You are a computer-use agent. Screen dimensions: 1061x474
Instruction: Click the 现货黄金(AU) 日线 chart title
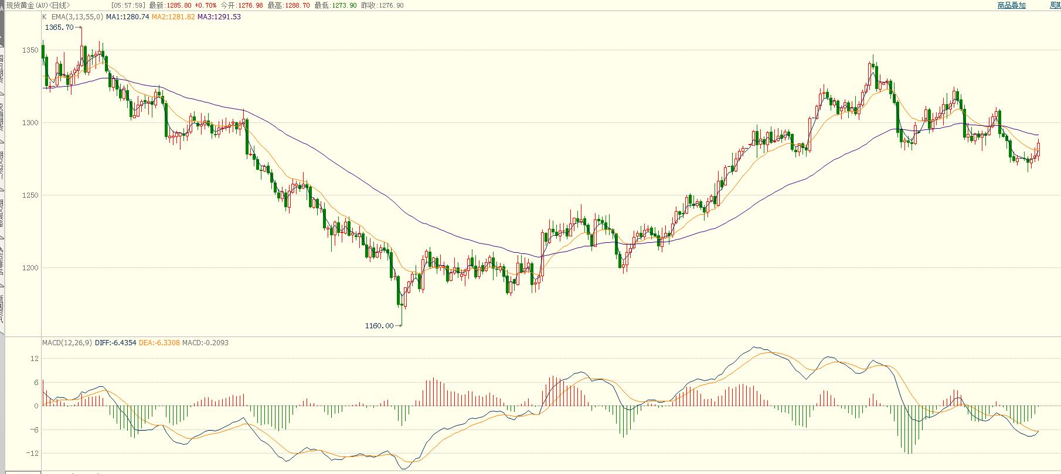[38, 5]
